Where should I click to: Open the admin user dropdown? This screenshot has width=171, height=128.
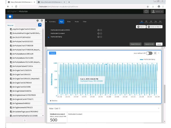click(157, 11)
